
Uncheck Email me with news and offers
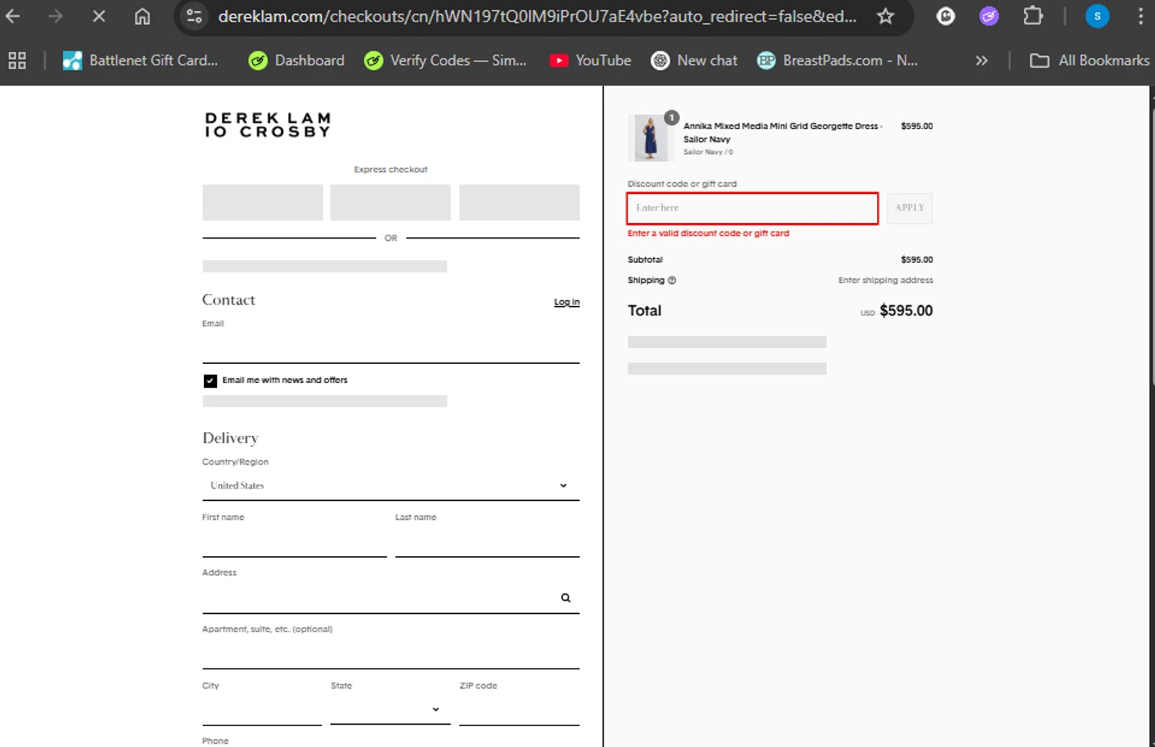coord(210,381)
